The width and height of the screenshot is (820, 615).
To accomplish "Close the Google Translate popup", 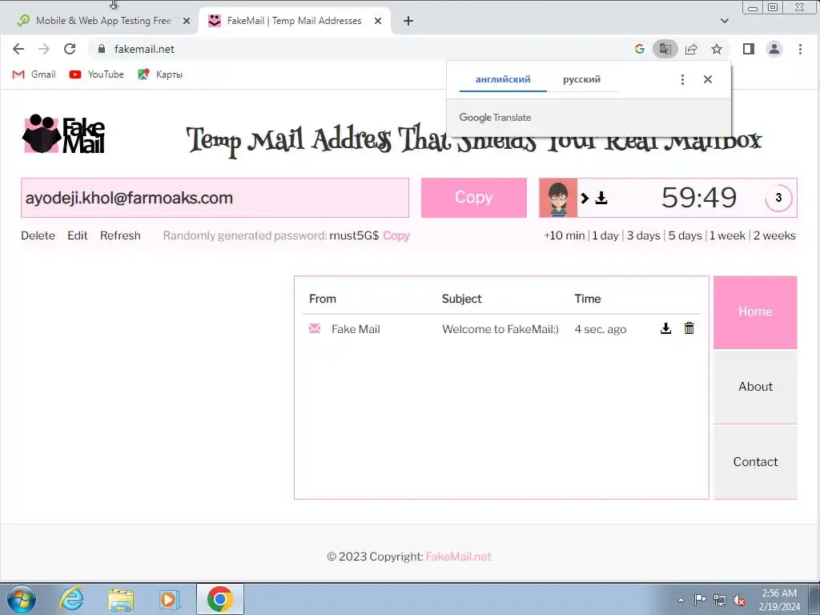I will coord(708,79).
